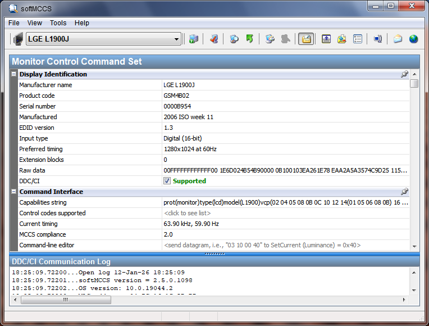The height and width of the screenshot is (326, 429).
Task: Click the dotted splitter grip above the log
Action: click(x=214, y=253)
